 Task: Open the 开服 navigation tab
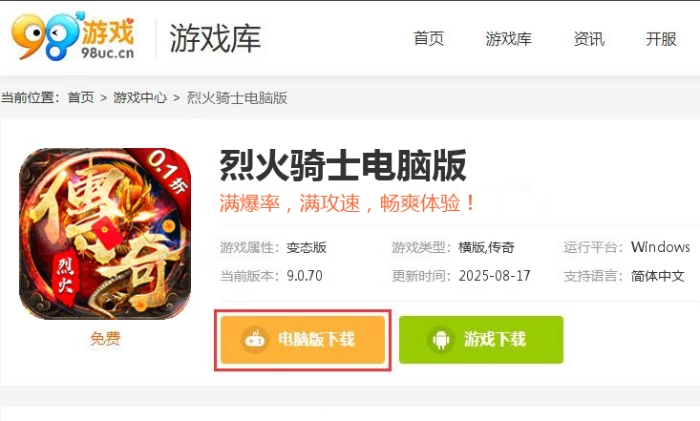click(661, 39)
